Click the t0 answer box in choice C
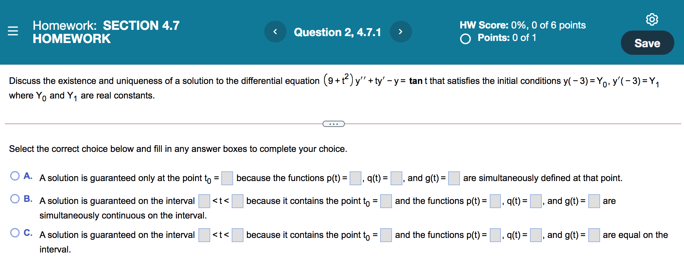 386,235
